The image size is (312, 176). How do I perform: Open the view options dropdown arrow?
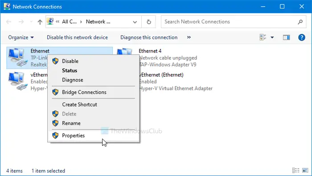[x=272, y=37]
